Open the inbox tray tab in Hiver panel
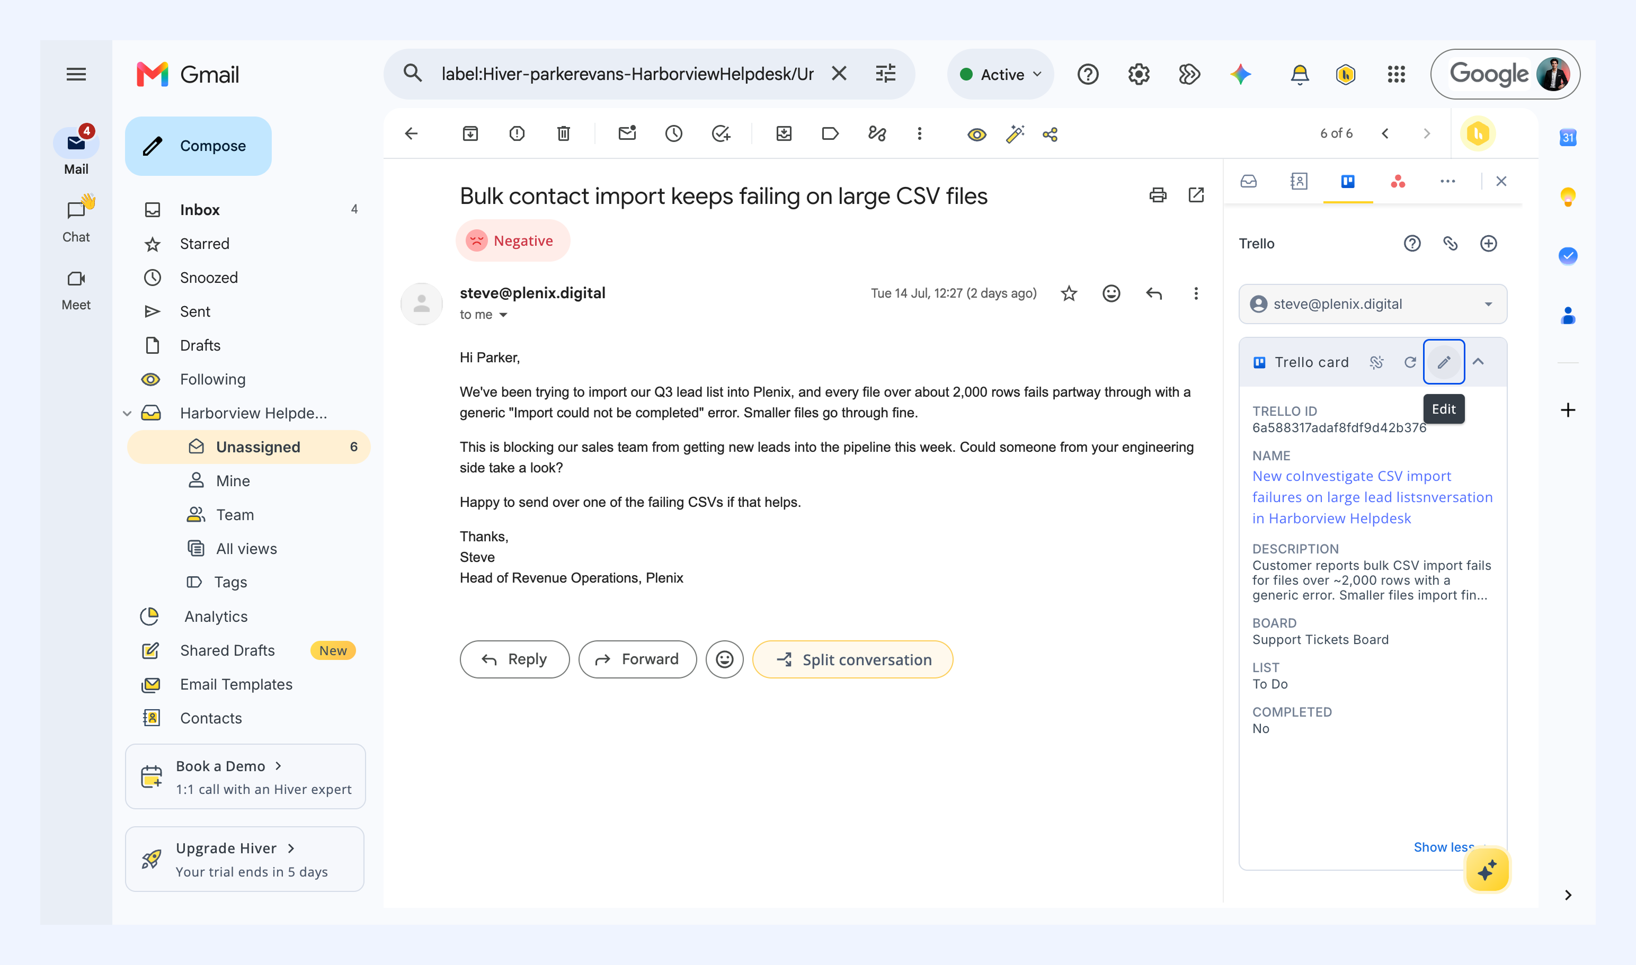1636x965 pixels. tap(1248, 182)
